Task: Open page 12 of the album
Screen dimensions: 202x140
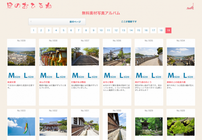Action: 116,30
